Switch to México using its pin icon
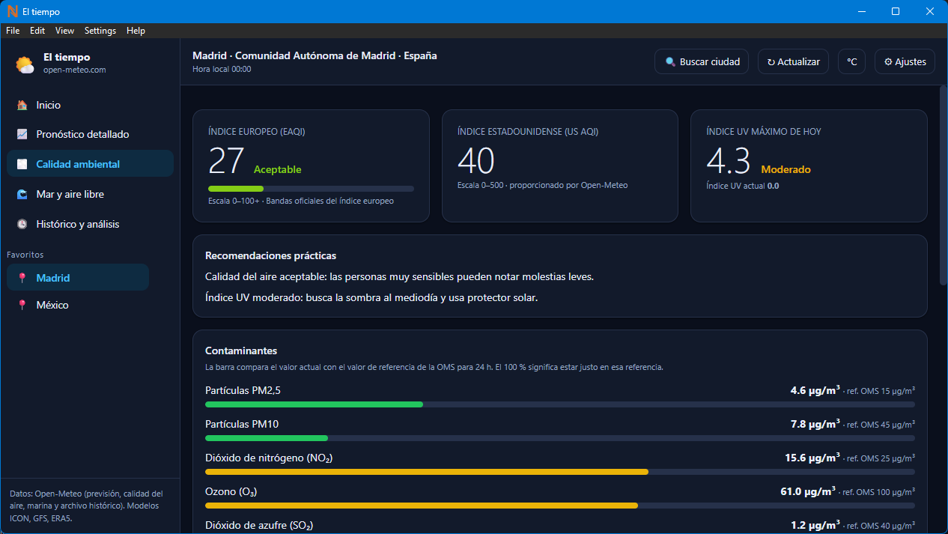The image size is (948, 534). click(x=22, y=306)
